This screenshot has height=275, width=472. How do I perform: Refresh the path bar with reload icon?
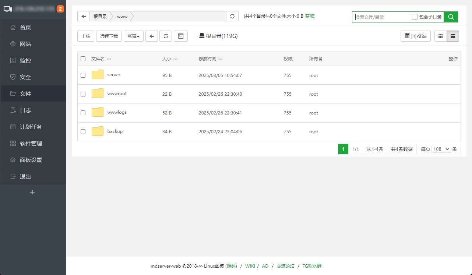coord(232,16)
